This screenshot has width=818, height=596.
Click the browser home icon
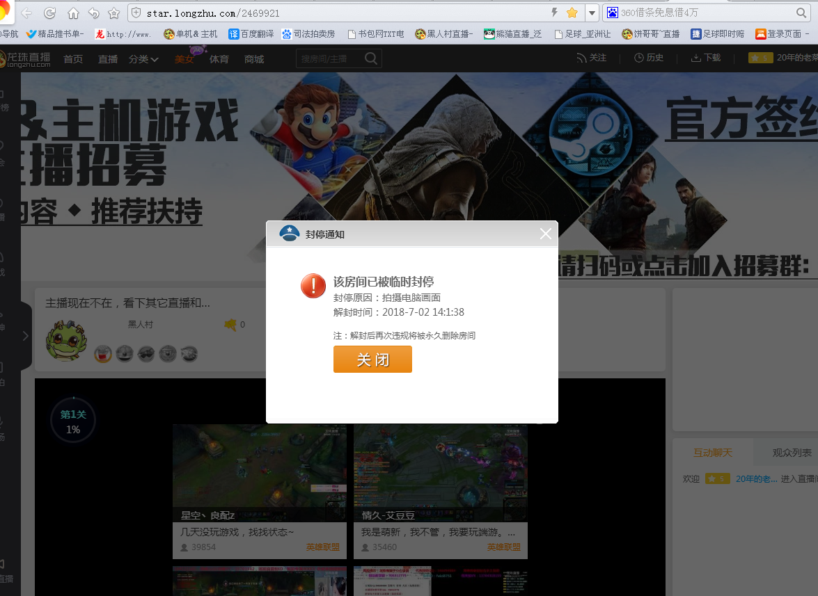pos(73,12)
